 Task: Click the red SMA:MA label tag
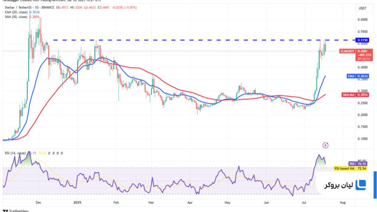click(348, 95)
